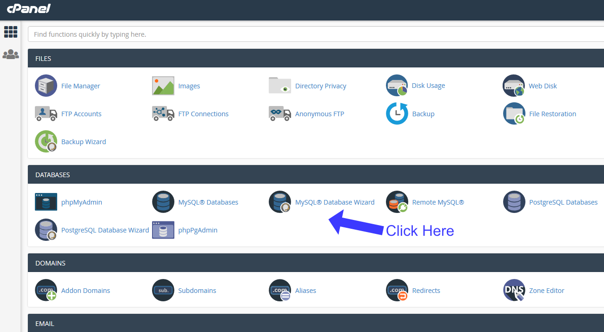Open the Directory Privacy link
This screenshot has height=332, width=604.
pos(320,86)
